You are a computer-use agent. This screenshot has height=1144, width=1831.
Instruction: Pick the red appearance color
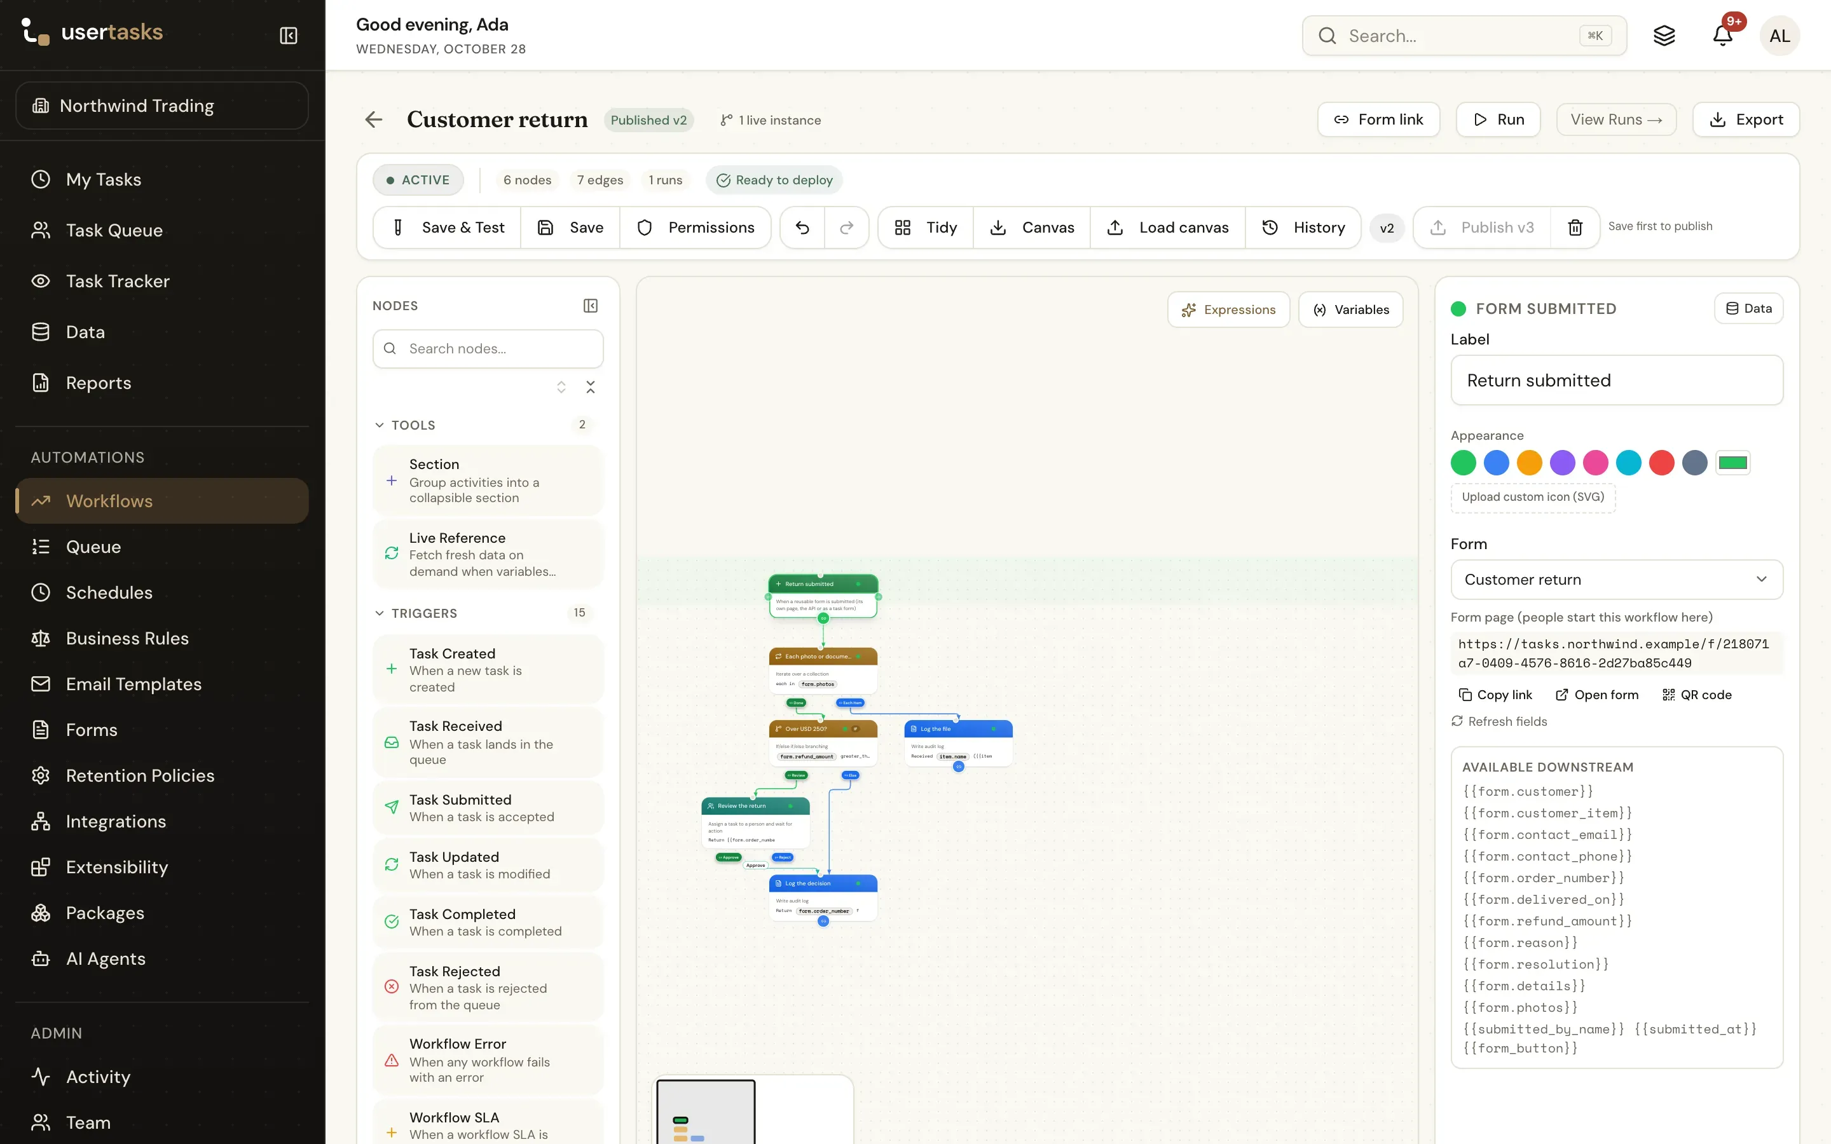[x=1661, y=462]
